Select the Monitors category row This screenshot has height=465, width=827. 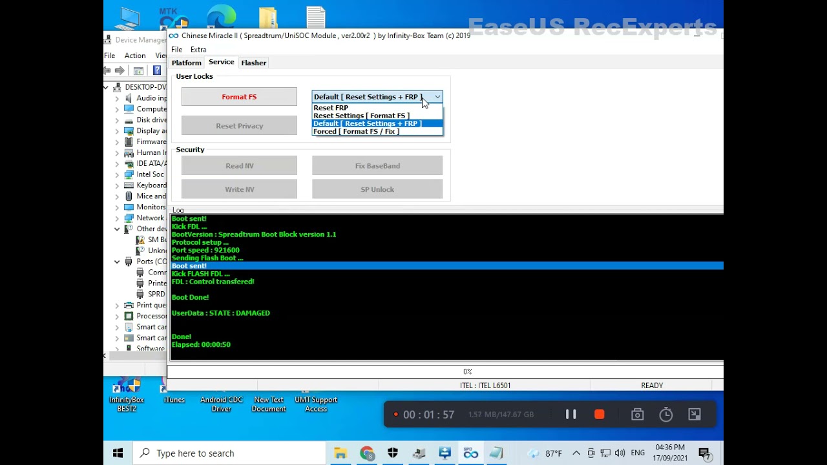coord(145,207)
